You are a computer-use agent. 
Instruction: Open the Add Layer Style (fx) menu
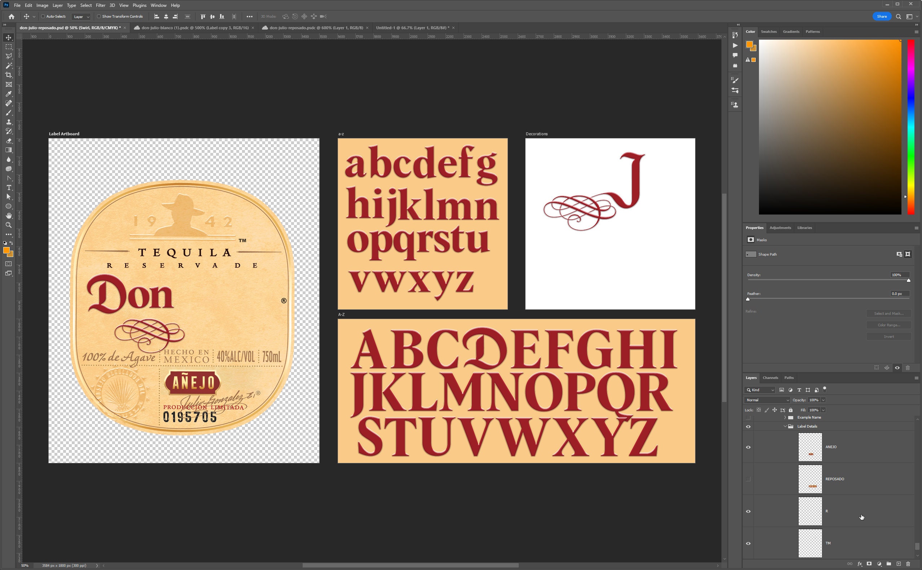(860, 564)
